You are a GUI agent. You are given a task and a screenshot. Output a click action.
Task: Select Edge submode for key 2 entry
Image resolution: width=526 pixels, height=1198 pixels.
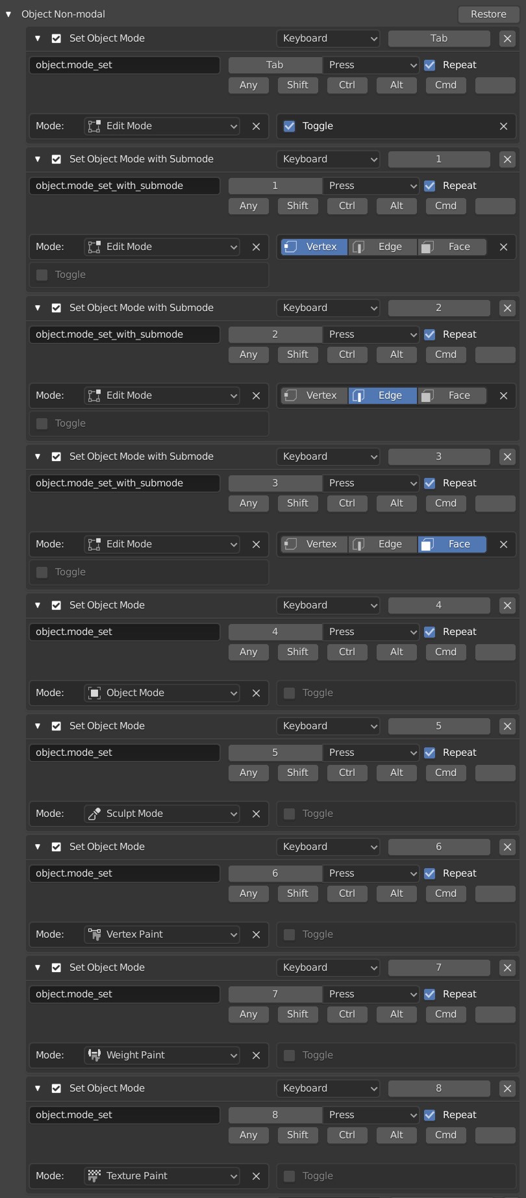[382, 395]
